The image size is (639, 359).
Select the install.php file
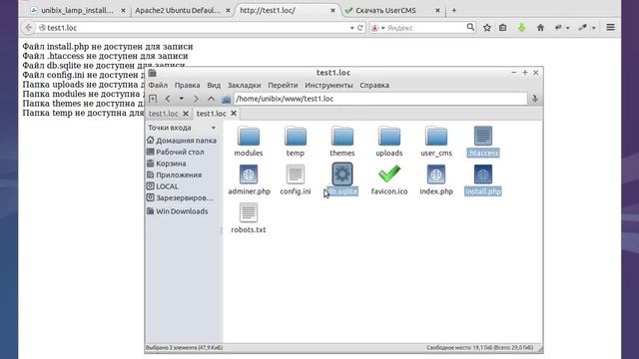click(483, 179)
